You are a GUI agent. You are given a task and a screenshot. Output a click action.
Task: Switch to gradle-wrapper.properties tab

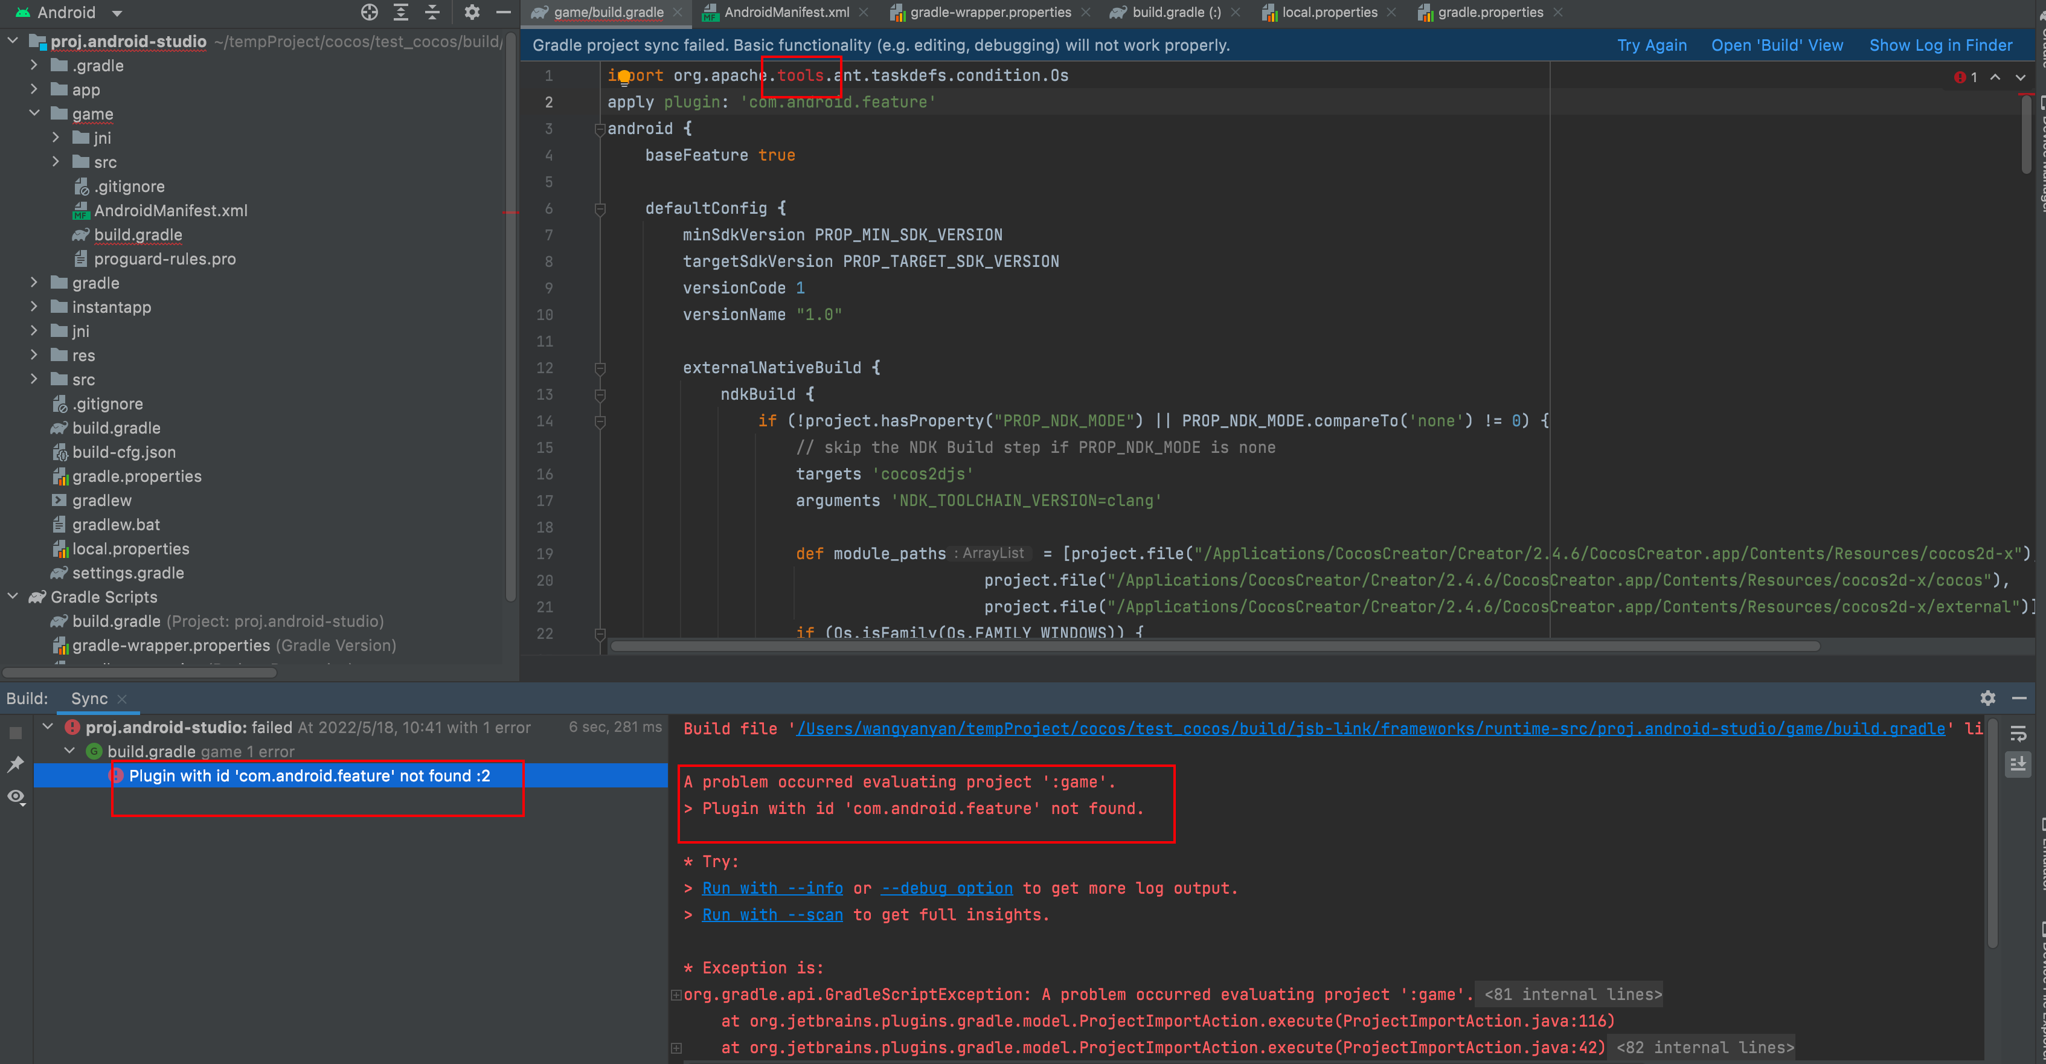tap(990, 13)
